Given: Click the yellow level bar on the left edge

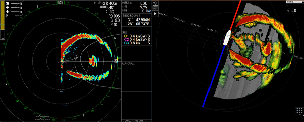Looking at the screenshot, I should [2, 15].
